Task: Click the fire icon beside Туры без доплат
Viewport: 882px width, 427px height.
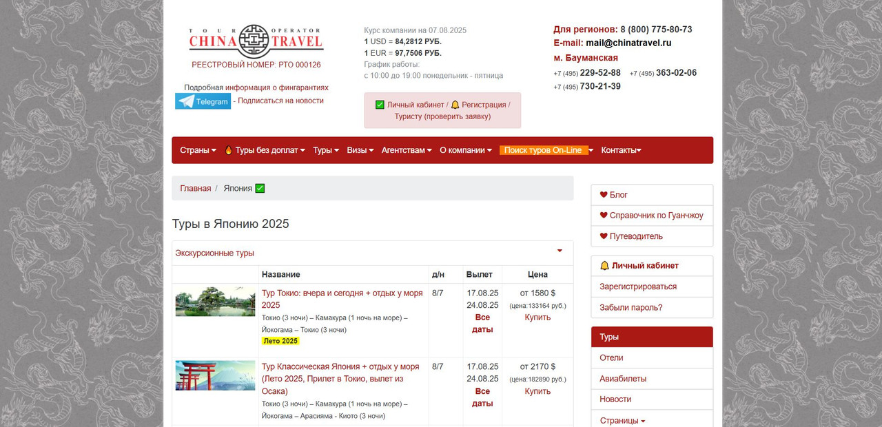Action: (x=229, y=150)
